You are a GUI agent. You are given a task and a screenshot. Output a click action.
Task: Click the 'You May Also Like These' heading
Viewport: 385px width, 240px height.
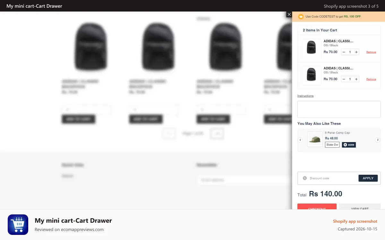point(319,124)
